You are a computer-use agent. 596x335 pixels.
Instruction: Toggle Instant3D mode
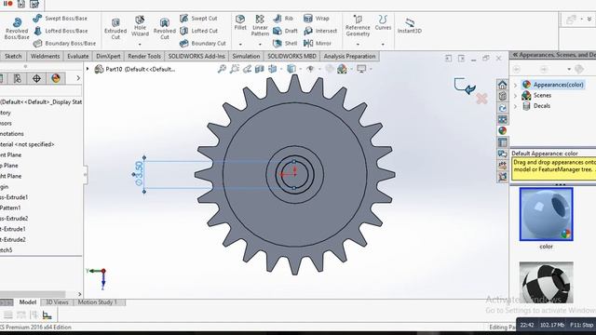pos(410,25)
